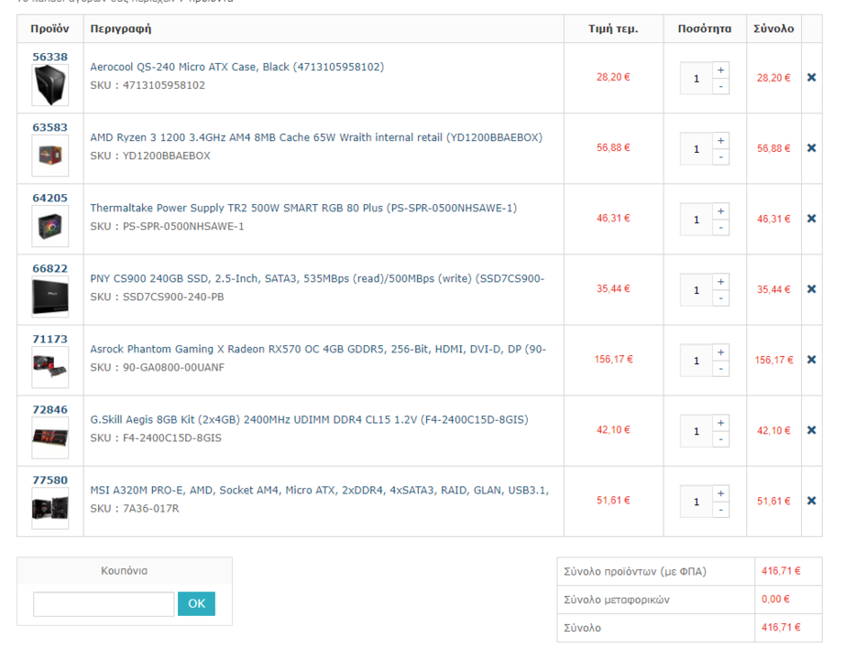Open the Thermaltake TR2 500W product link
The image size is (856, 659).
click(x=303, y=208)
